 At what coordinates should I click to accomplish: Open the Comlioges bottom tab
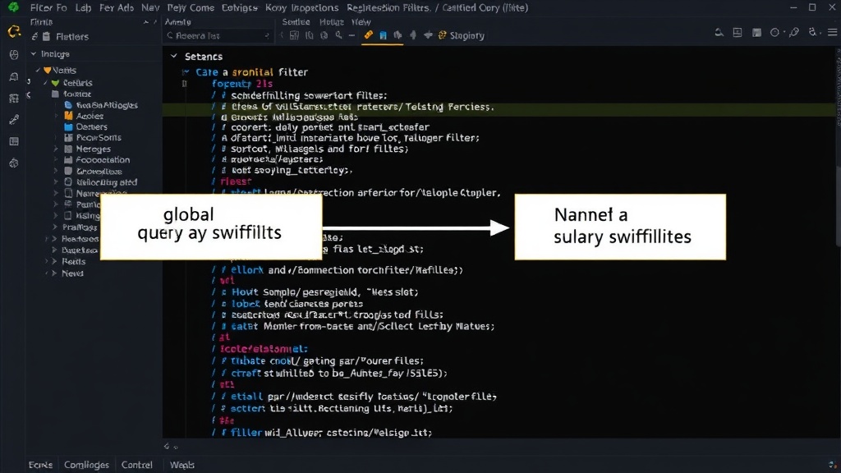[x=86, y=465]
